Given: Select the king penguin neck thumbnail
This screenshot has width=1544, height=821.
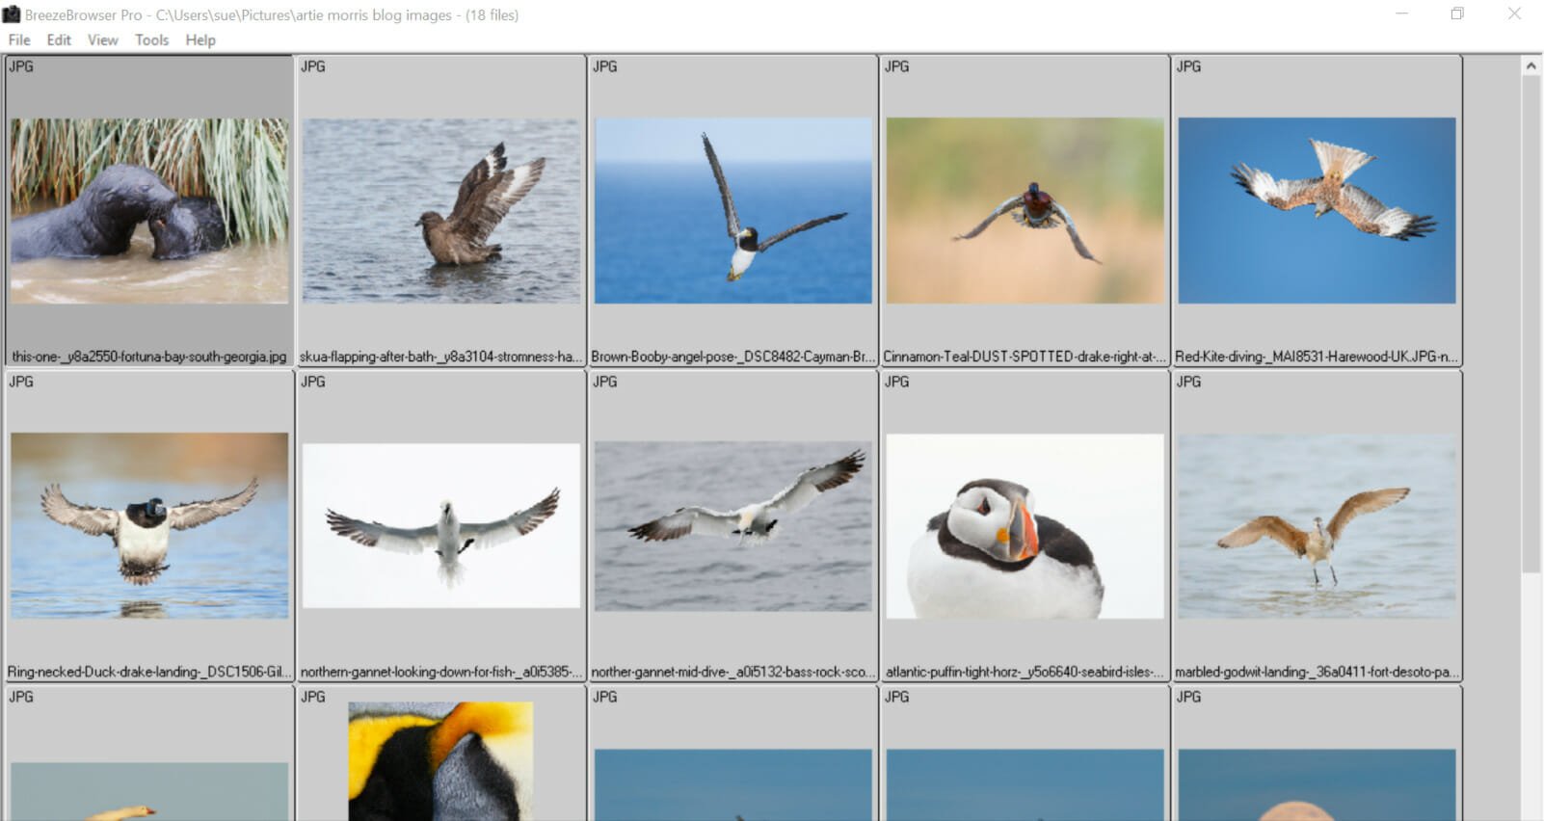Looking at the screenshot, I should point(440,761).
